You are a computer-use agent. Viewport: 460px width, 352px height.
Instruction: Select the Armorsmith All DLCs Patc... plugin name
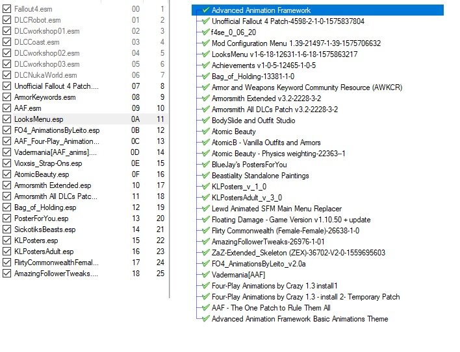click(x=56, y=196)
